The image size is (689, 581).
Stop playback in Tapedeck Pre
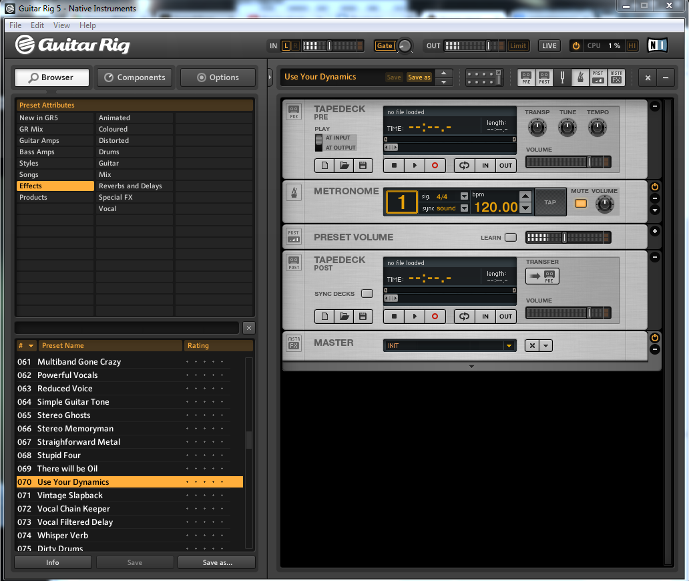pyautogui.click(x=394, y=165)
